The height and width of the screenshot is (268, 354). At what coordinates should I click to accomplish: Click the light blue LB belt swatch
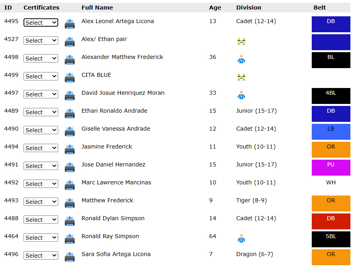click(x=330, y=132)
